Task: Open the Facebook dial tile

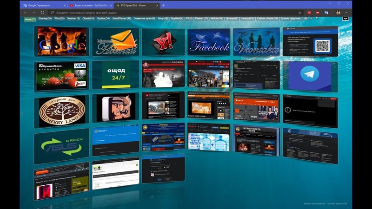Action: tap(209, 42)
